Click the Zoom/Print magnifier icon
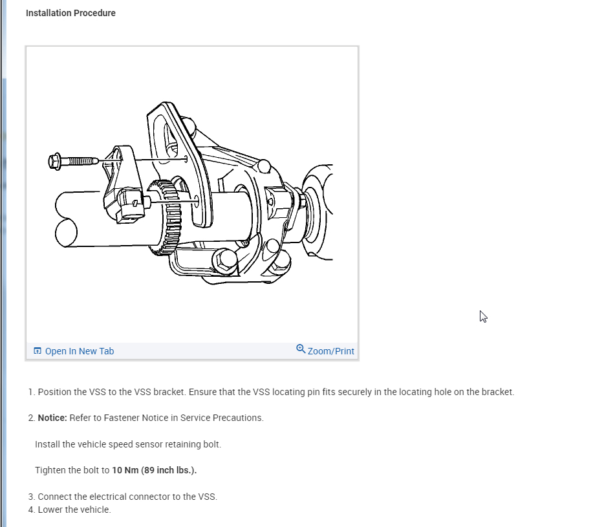This screenshot has height=527, width=593. (x=301, y=349)
